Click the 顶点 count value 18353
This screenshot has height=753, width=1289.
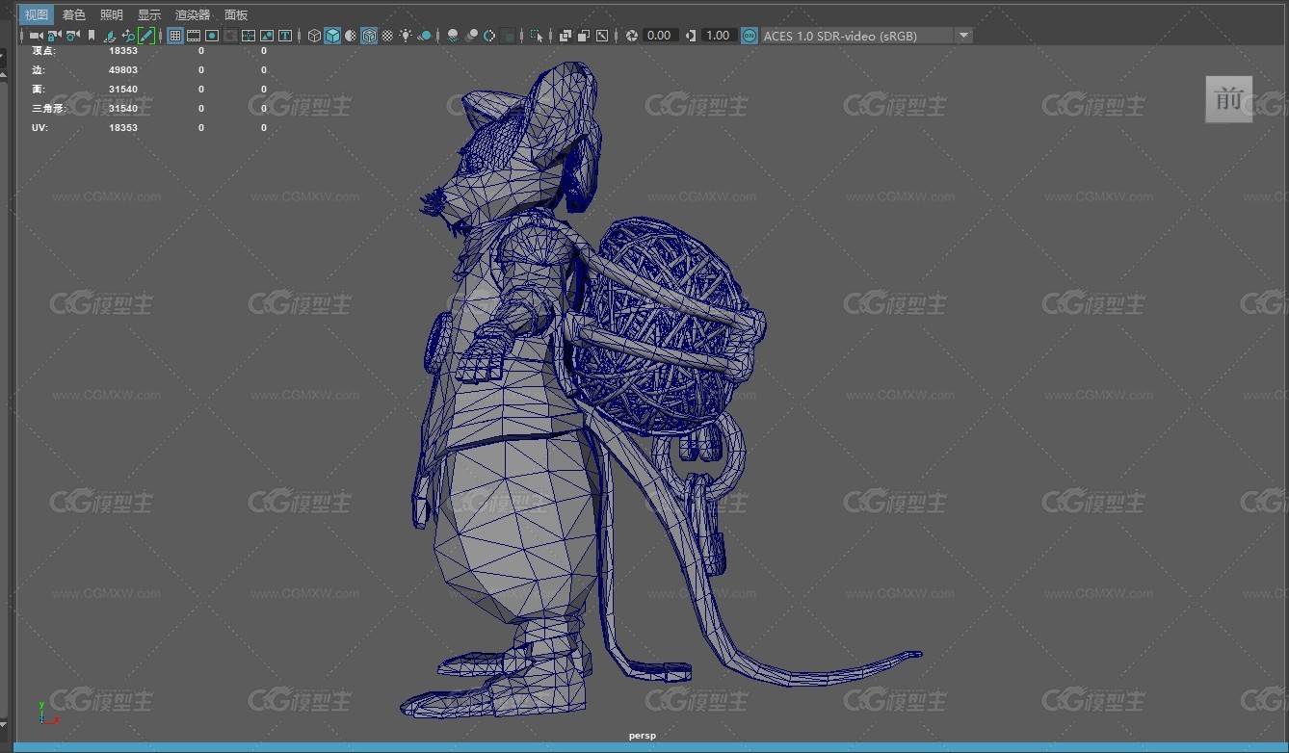[x=123, y=50]
